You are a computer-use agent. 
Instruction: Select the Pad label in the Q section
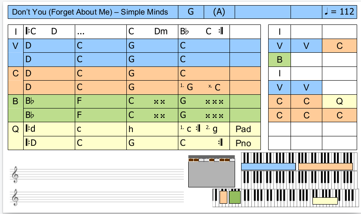tap(243, 129)
